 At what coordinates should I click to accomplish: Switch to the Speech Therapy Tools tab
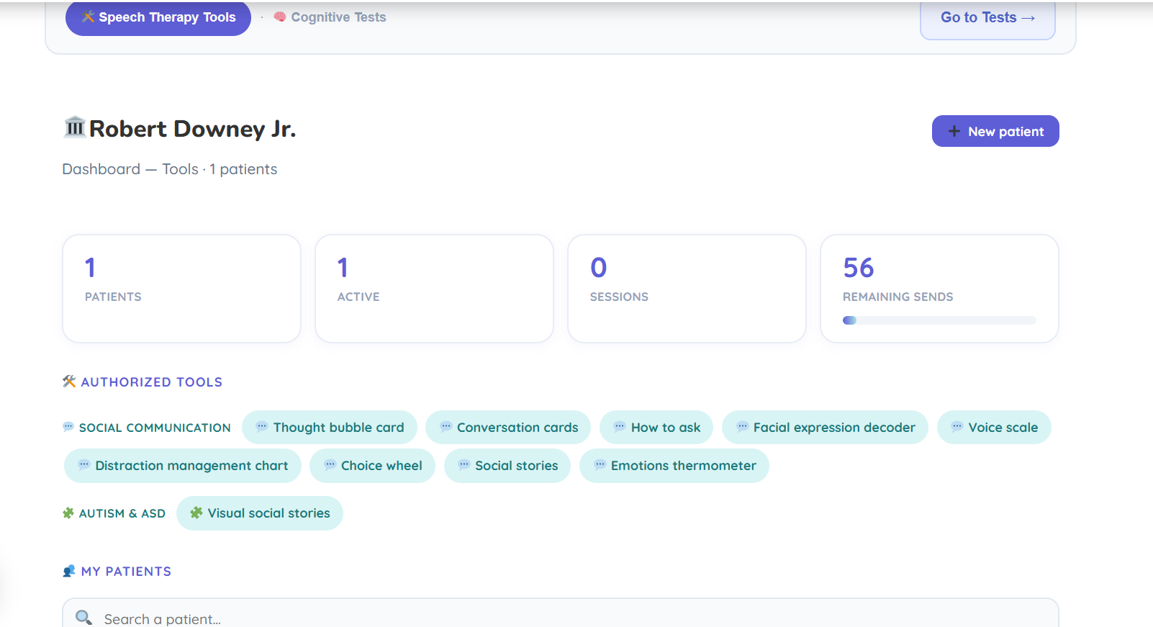tap(158, 17)
